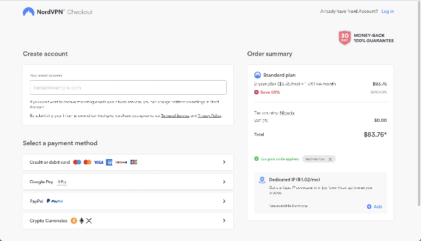Click the Log in link
This screenshot has height=241, width=421.
(387, 12)
